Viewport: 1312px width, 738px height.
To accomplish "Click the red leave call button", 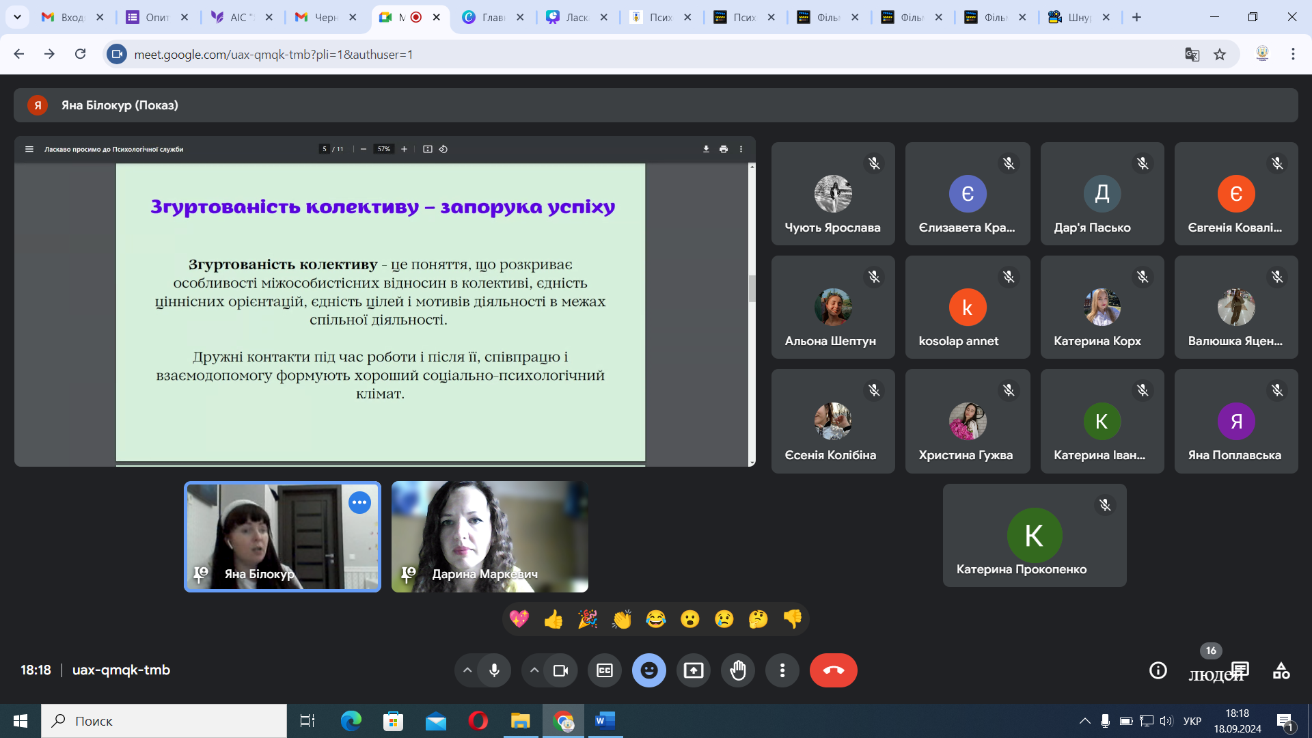I will (833, 670).
